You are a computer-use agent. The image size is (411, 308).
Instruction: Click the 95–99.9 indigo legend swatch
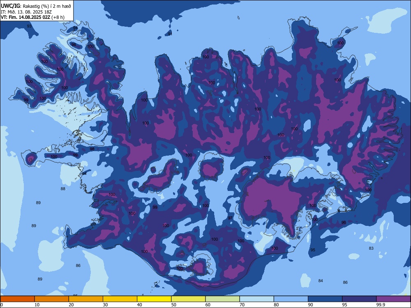point(359,299)
